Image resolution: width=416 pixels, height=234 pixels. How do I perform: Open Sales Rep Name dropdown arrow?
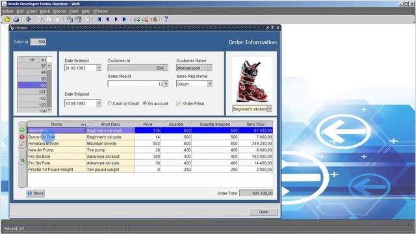point(209,84)
